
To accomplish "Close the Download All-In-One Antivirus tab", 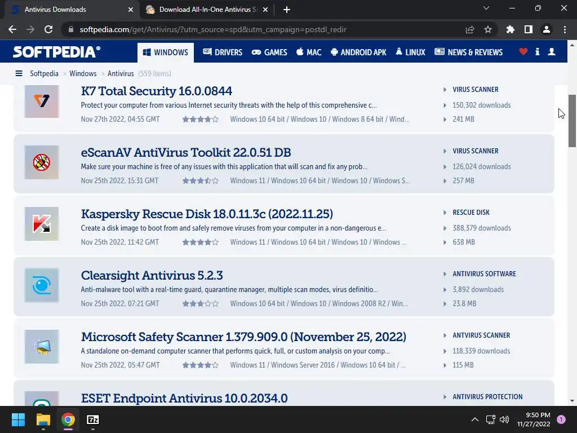I will [x=265, y=10].
